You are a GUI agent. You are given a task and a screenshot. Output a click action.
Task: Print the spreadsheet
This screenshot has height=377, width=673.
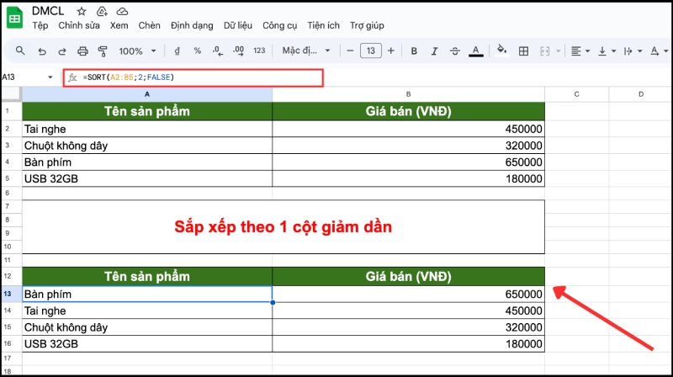point(82,51)
